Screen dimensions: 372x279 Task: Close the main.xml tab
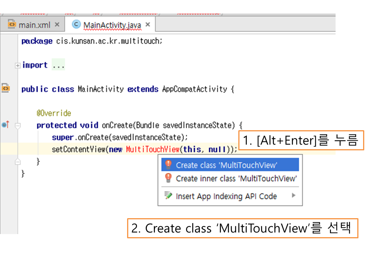(x=57, y=25)
